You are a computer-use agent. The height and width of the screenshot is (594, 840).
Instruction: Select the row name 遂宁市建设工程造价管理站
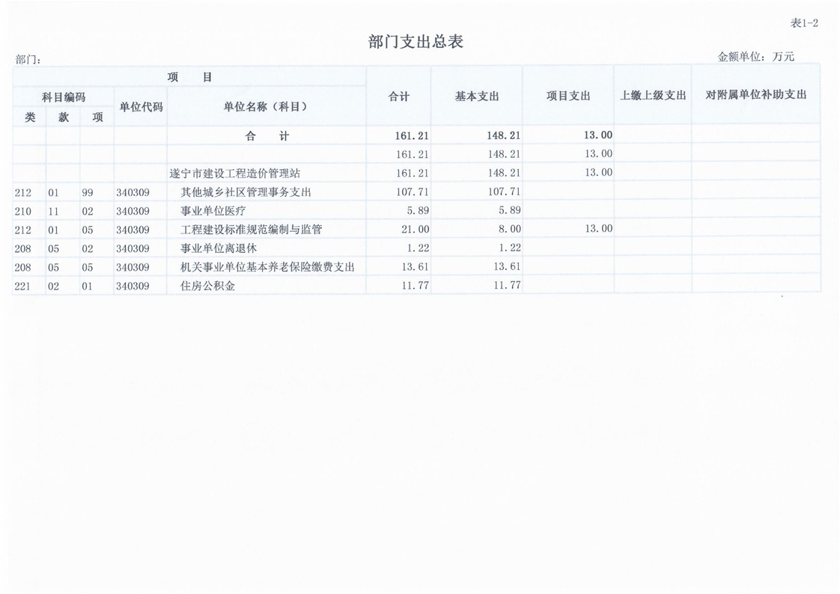[234, 174]
